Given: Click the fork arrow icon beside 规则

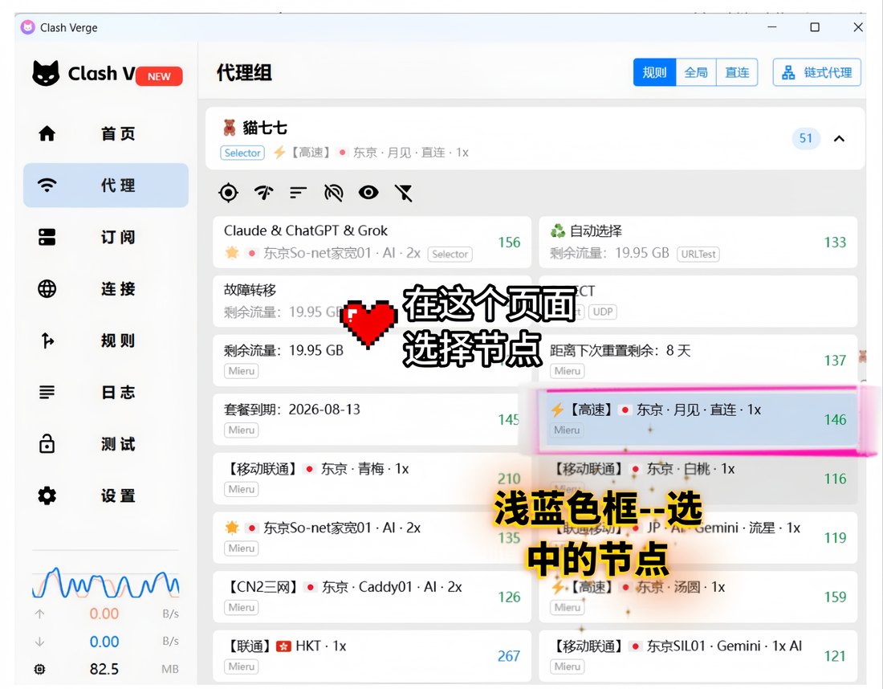Looking at the screenshot, I should 48,340.
